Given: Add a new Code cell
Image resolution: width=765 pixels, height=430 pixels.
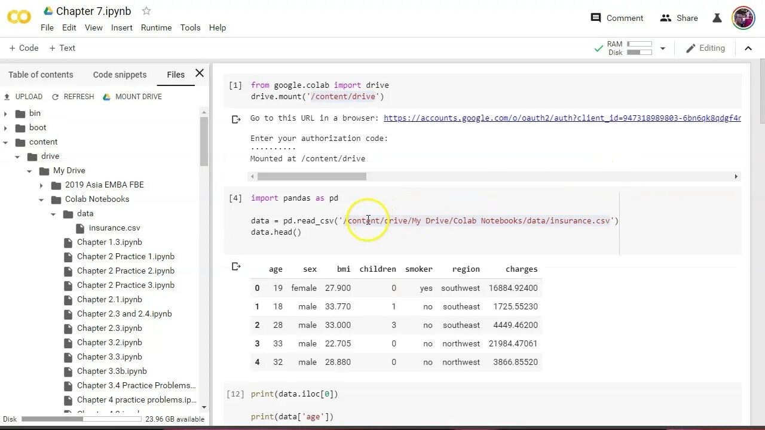Looking at the screenshot, I should (24, 48).
